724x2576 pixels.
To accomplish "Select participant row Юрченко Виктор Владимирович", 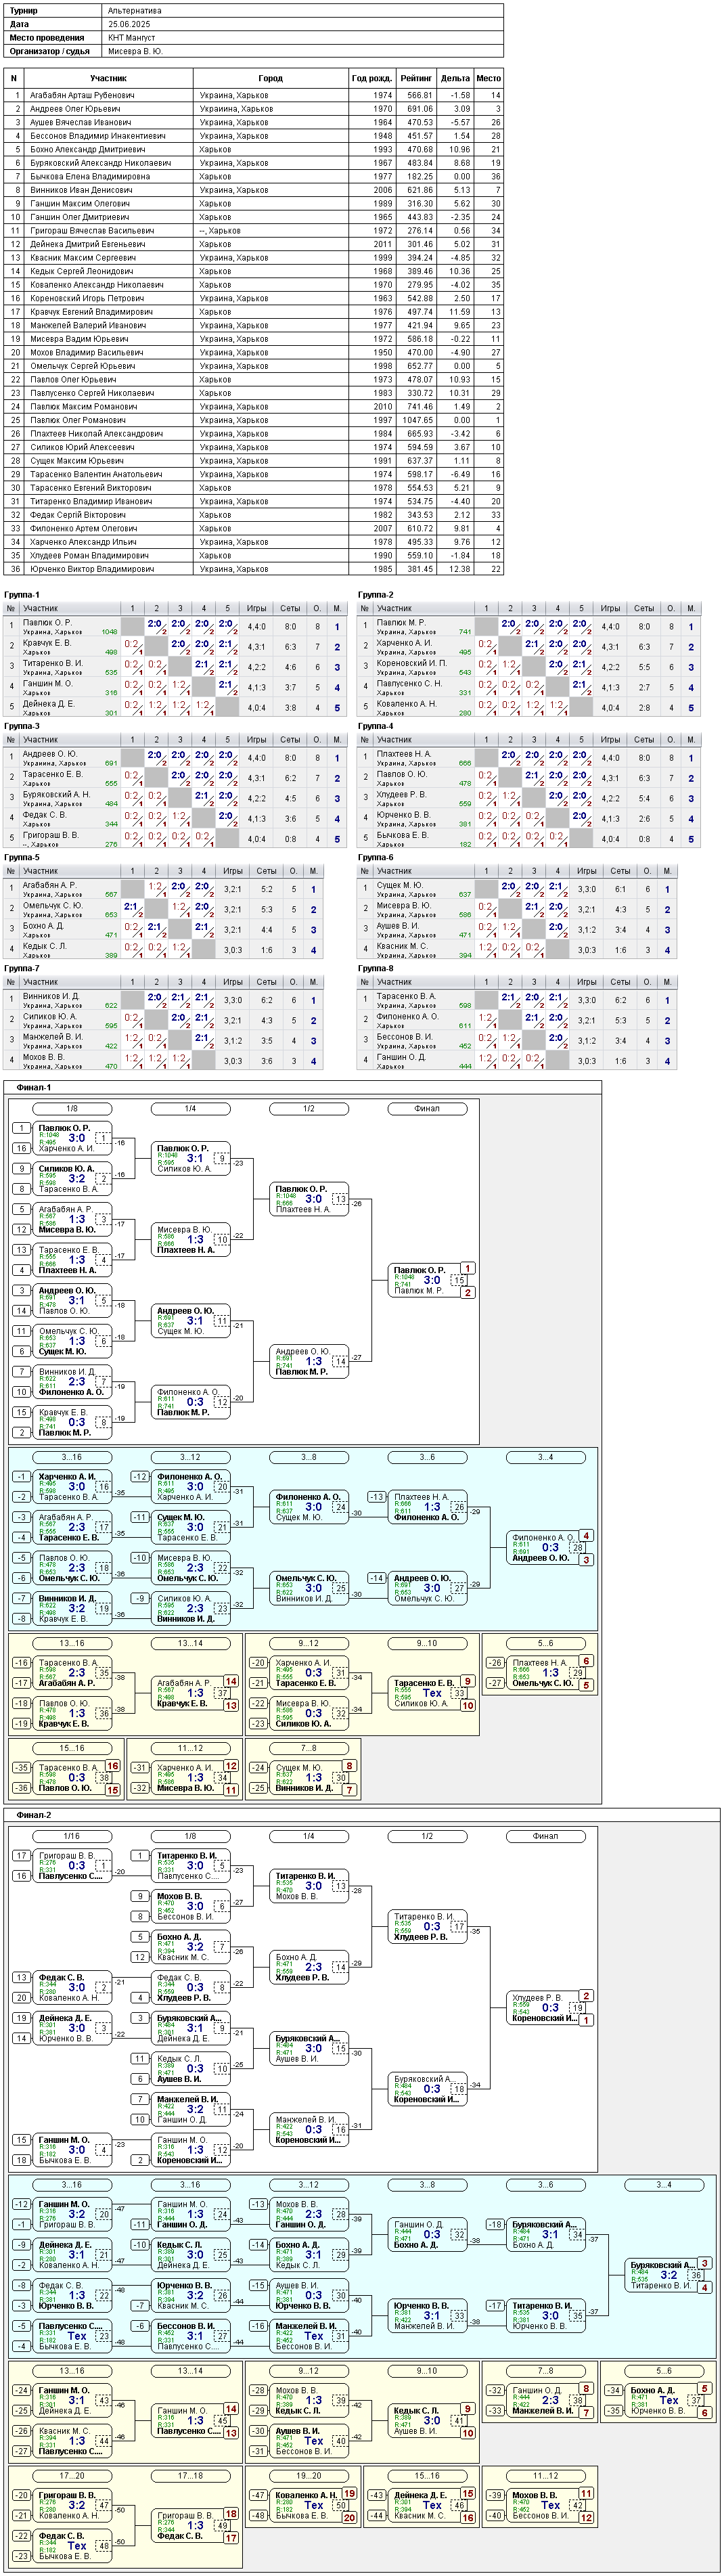I will (x=253, y=569).
